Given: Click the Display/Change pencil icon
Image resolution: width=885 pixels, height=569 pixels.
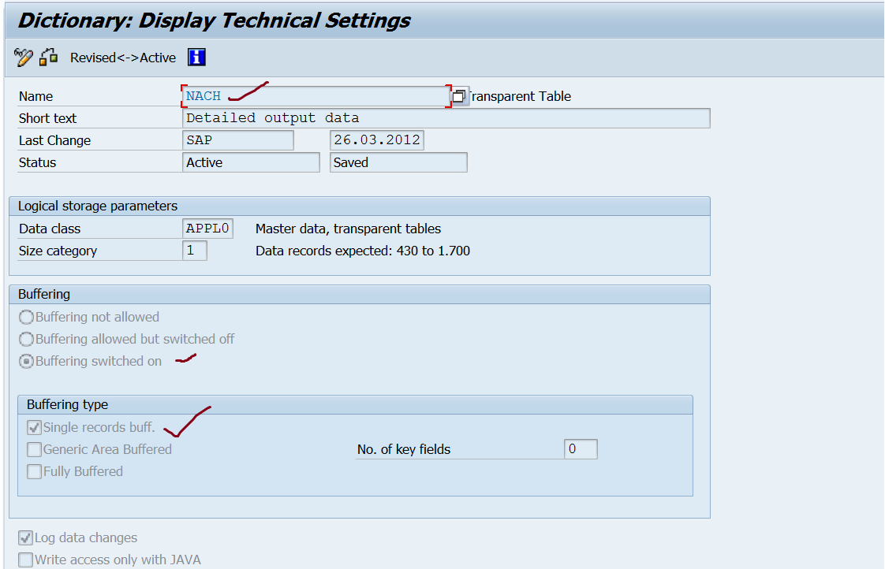Looking at the screenshot, I should pyautogui.click(x=24, y=57).
